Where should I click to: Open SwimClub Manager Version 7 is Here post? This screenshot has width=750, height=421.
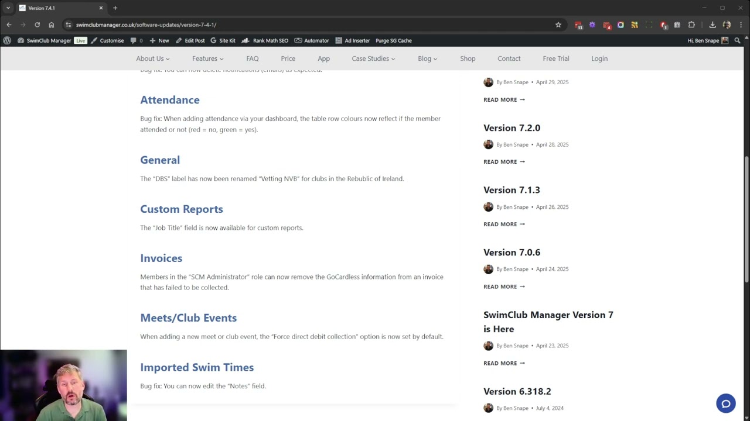point(548,322)
